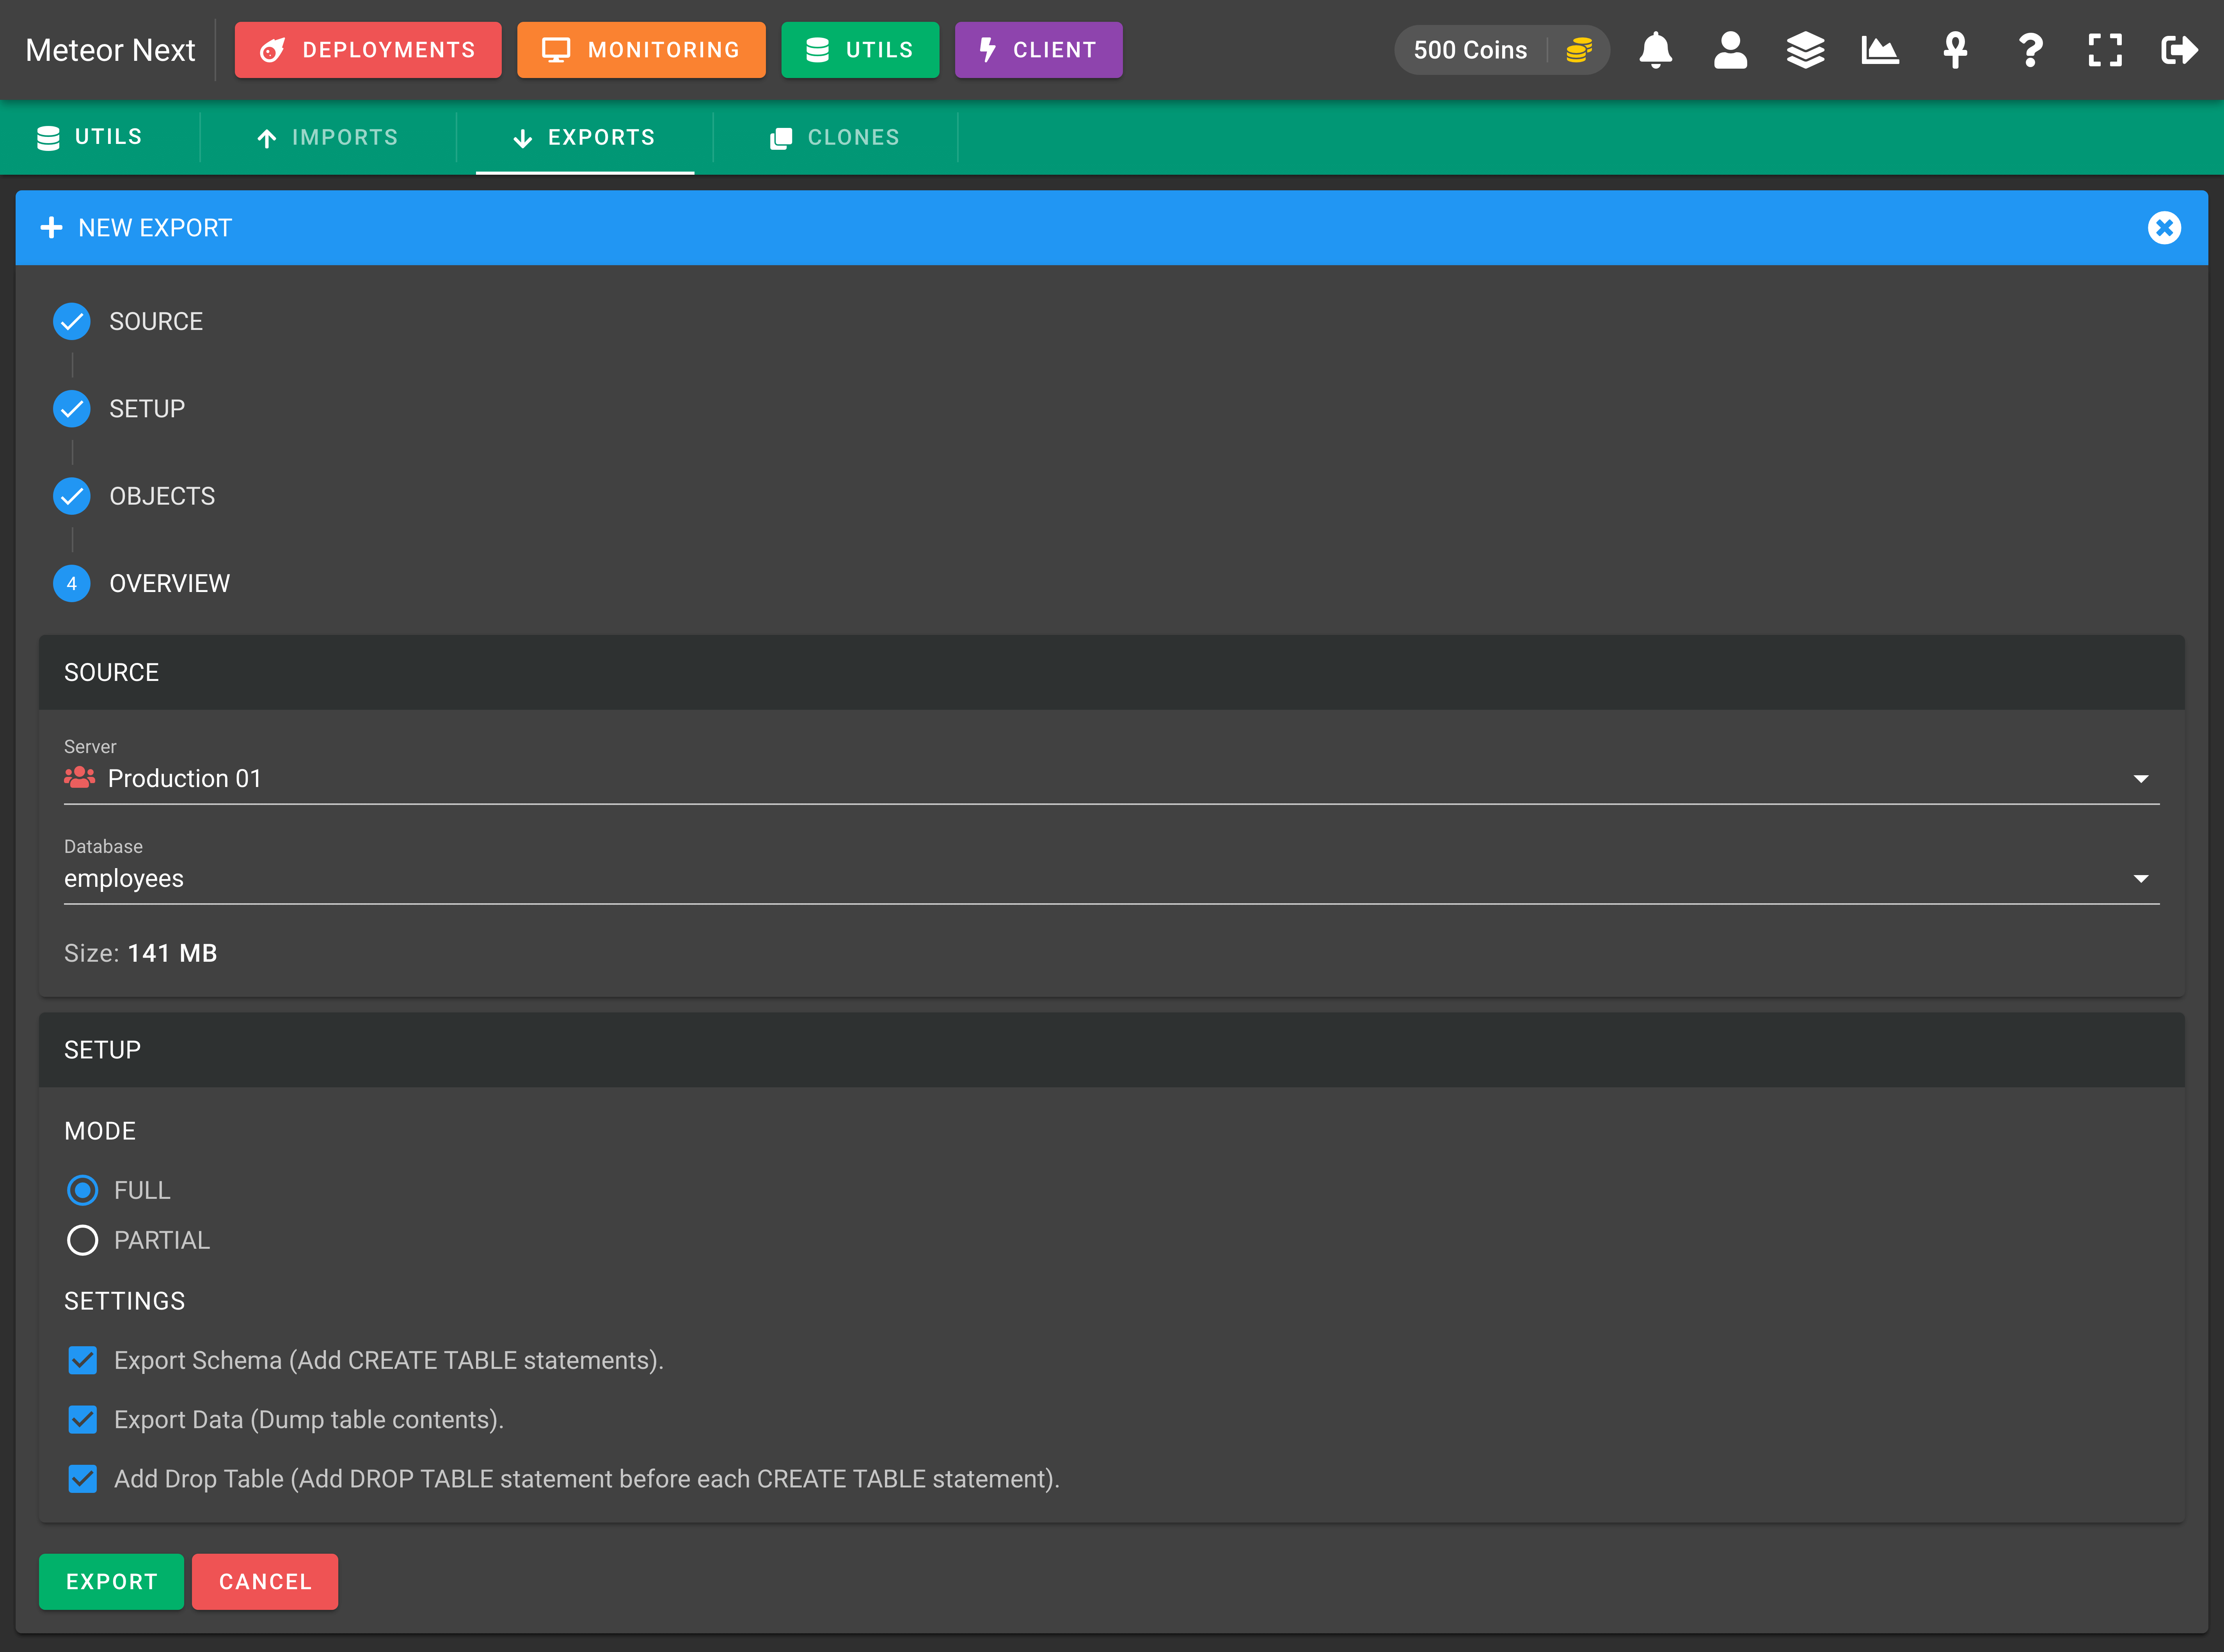
Task: Switch to the Exports tab
Action: pyautogui.click(x=584, y=137)
